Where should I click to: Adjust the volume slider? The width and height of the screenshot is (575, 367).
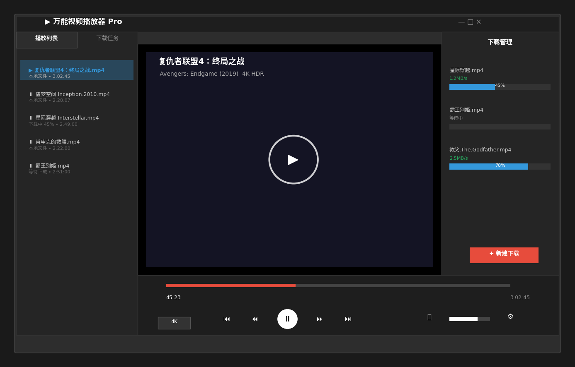click(x=469, y=319)
